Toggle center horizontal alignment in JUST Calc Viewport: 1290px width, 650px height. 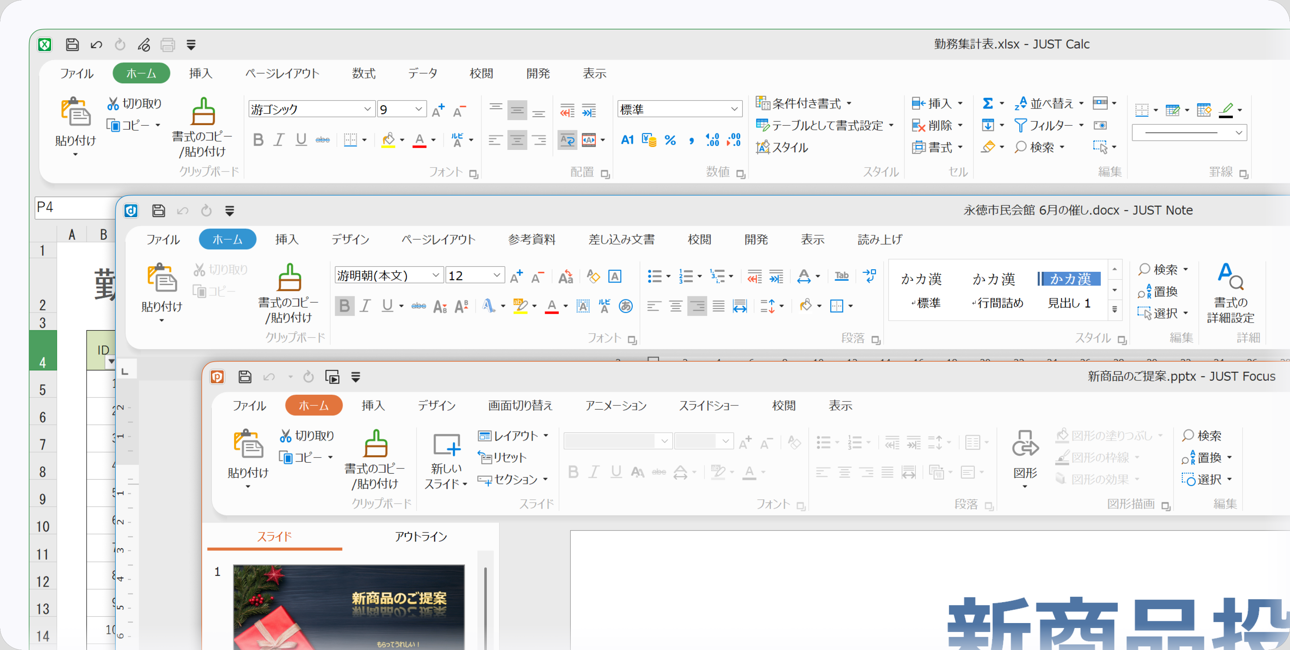[x=517, y=140]
